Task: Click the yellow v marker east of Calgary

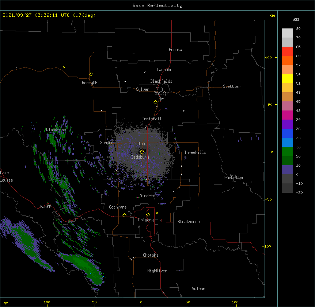Action: [157, 213]
